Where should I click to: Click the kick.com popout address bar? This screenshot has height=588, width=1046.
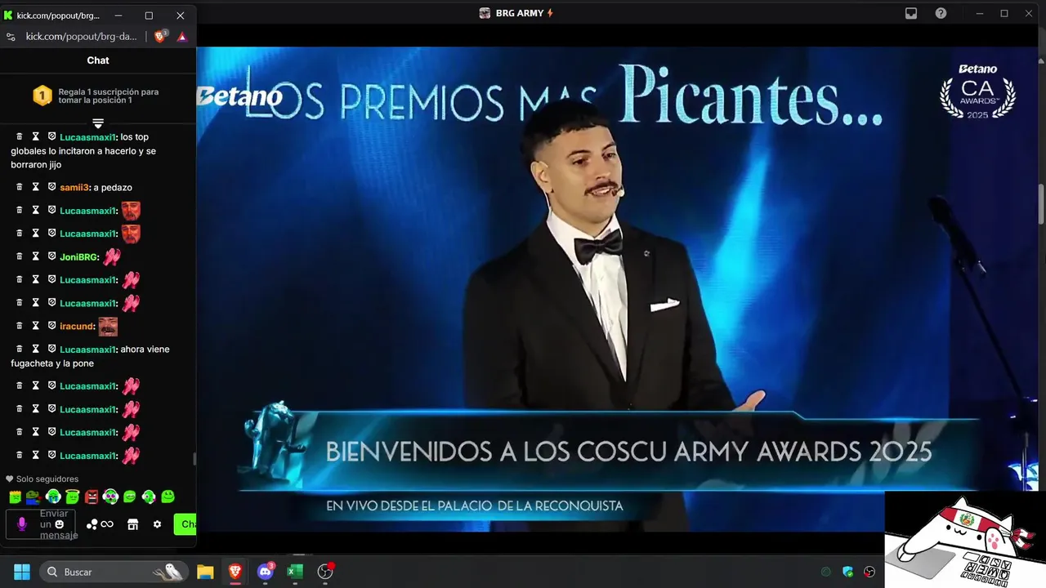point(81,37)
